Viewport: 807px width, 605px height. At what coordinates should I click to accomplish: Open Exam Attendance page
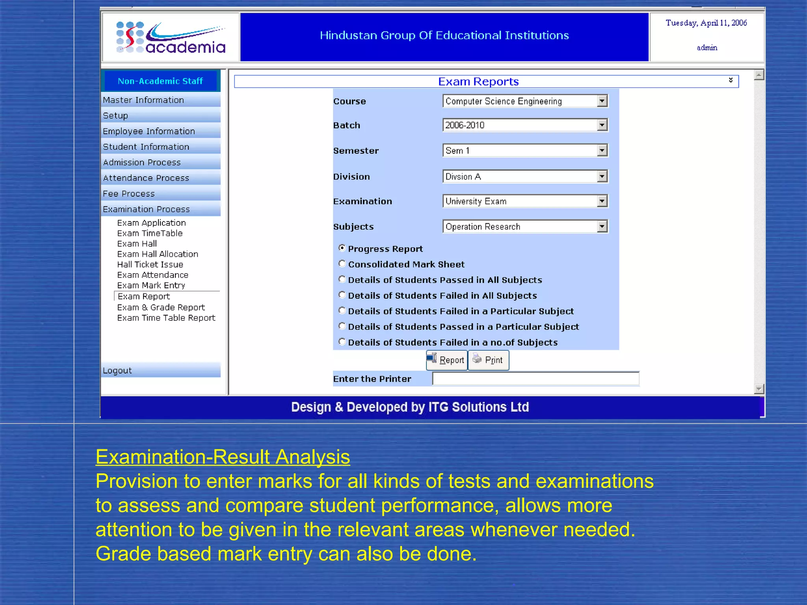click(x=152, y=275)
